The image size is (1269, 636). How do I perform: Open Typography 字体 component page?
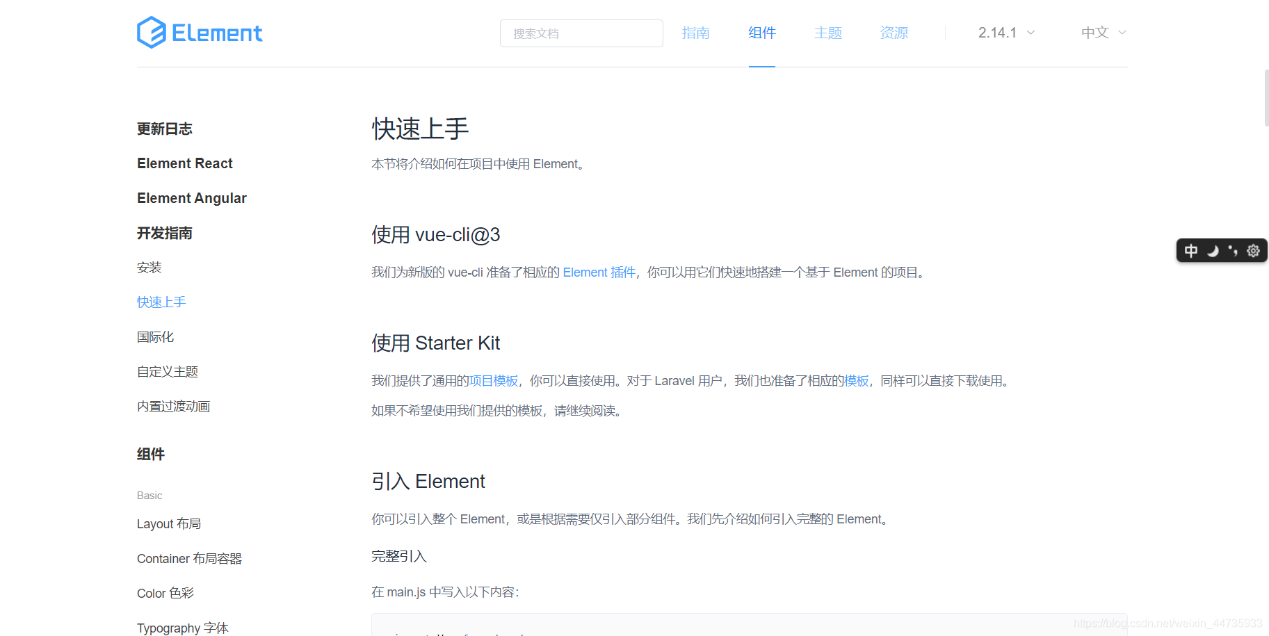click(183, 628)
